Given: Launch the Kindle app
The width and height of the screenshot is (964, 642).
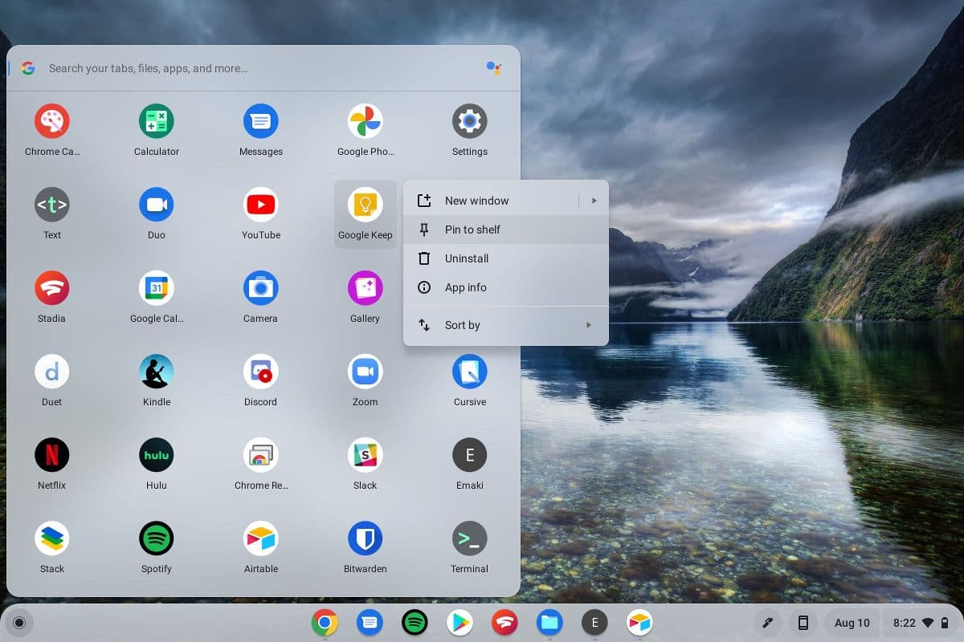Looking at the screenshot, I should click(x=156, y=379).
